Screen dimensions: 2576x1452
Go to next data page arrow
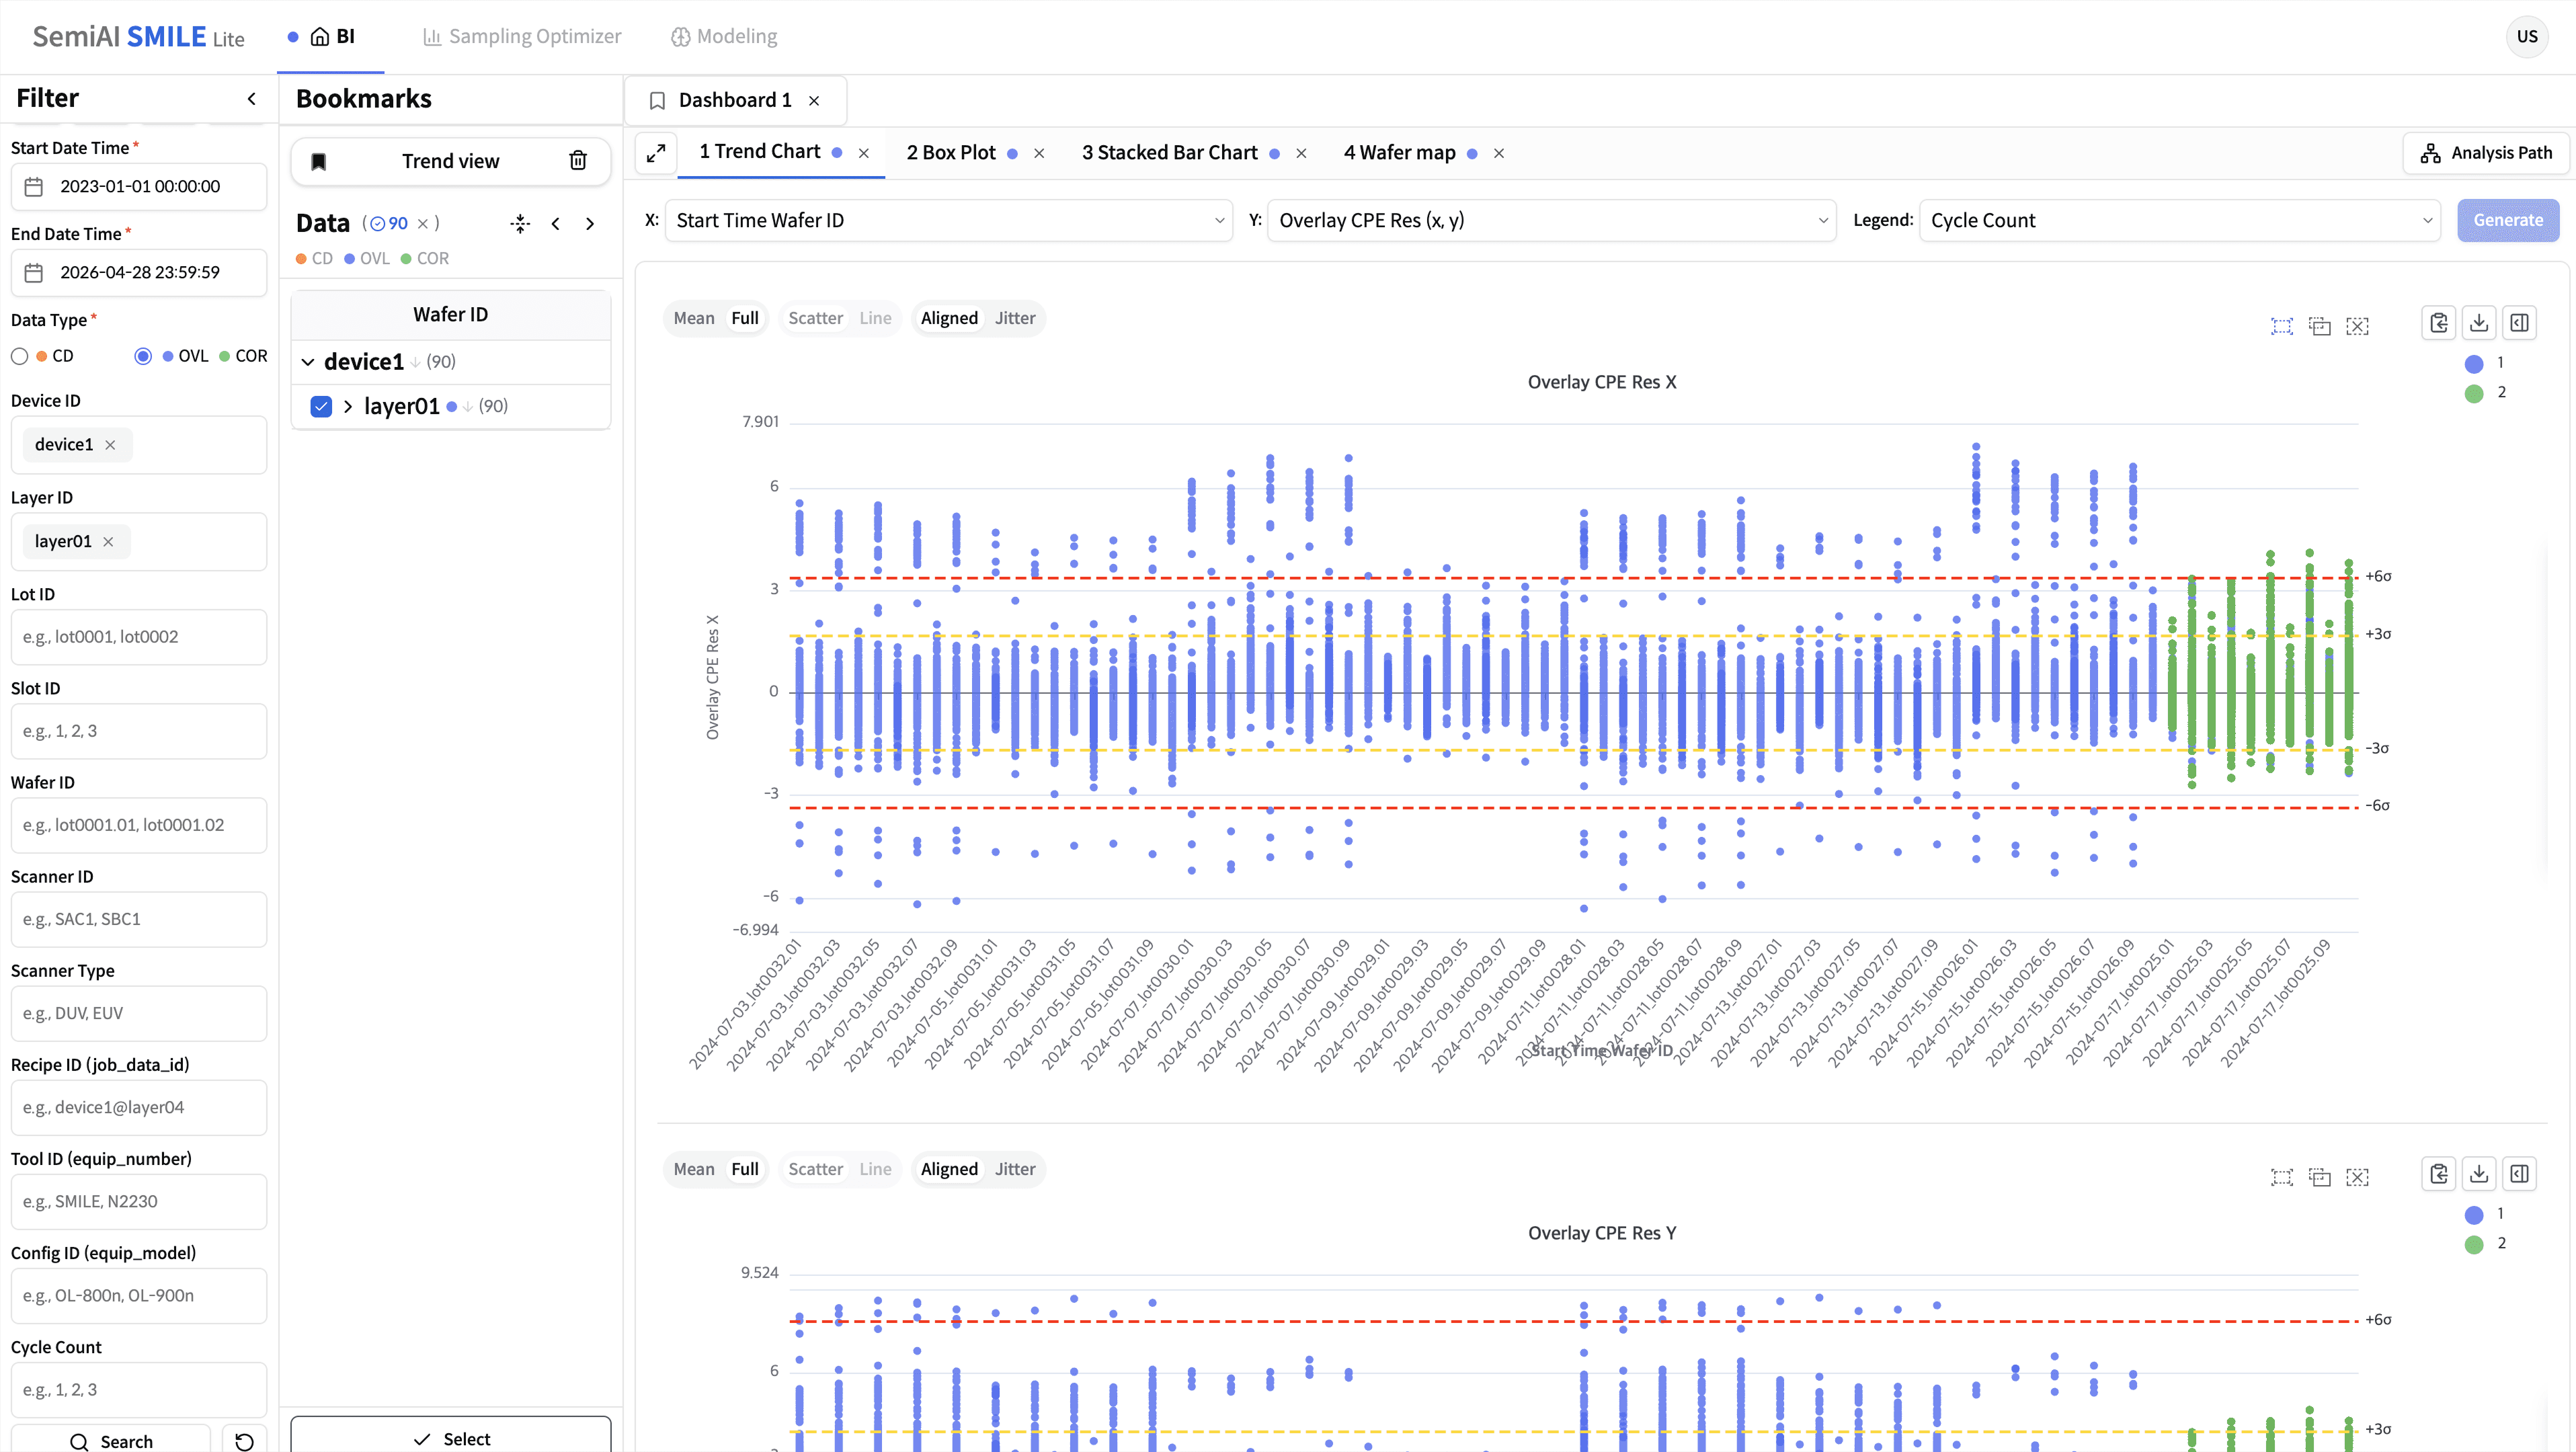click(590, 223)
